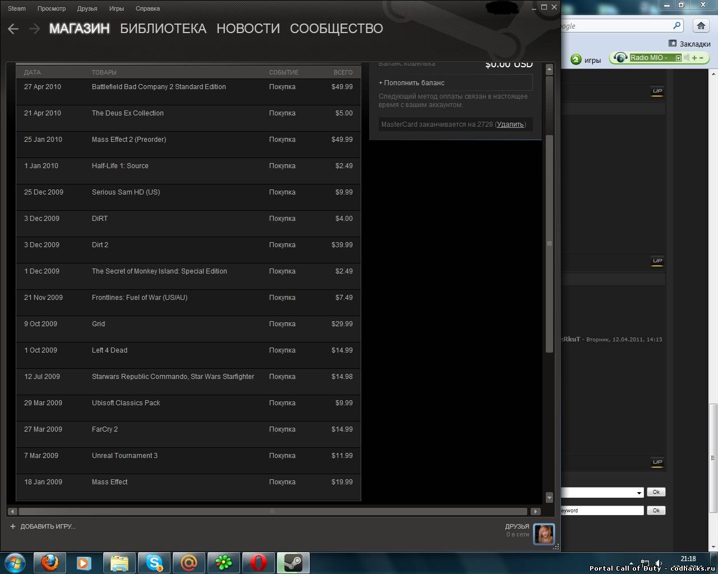Launch Opera from the taskbar
This screenshot has width=718, height=574.
(258, 562)
